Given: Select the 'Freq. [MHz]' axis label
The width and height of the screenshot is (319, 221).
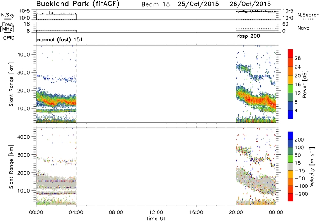Looking at the screenshot, I should [7, 27].
